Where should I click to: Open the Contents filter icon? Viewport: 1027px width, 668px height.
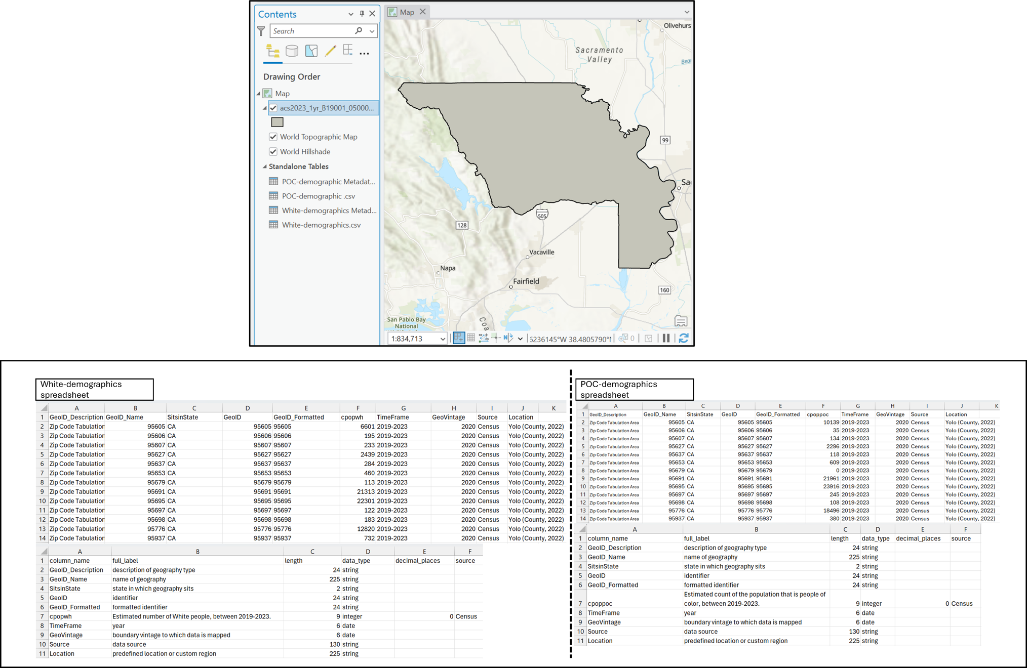[x=261, y=31]
